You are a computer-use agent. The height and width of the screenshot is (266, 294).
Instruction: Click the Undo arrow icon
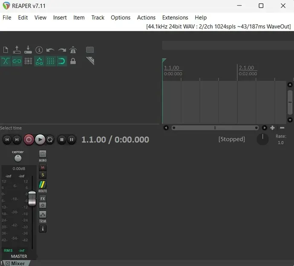(x=50, y=50)
